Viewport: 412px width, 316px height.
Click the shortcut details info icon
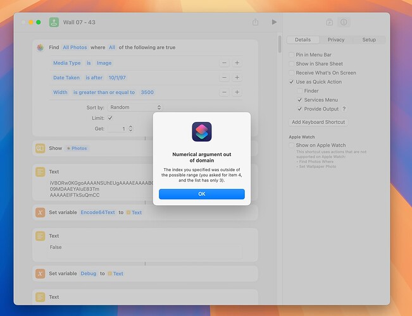click(344, 22)
